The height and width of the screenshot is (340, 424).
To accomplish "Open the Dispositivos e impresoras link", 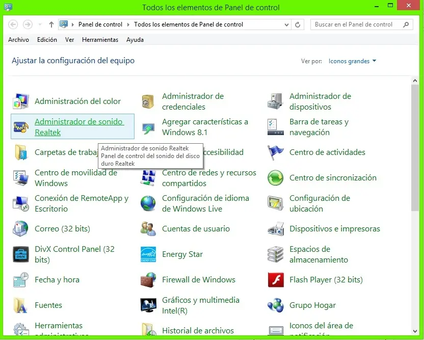I will [x=334, y=228].
